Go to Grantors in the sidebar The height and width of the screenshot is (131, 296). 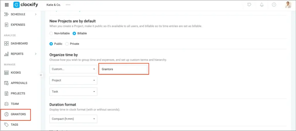[18, 114]
